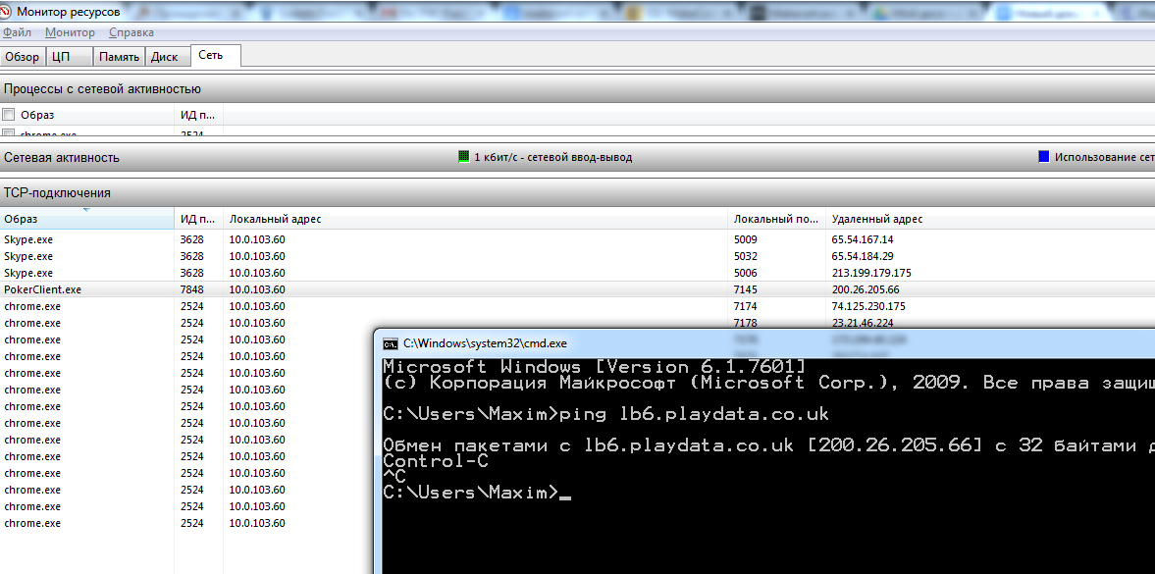The height and width of the screenshot is (574, 1155).
Task: Click remote address 74.125.230.175
Action: tap(868, 306)
